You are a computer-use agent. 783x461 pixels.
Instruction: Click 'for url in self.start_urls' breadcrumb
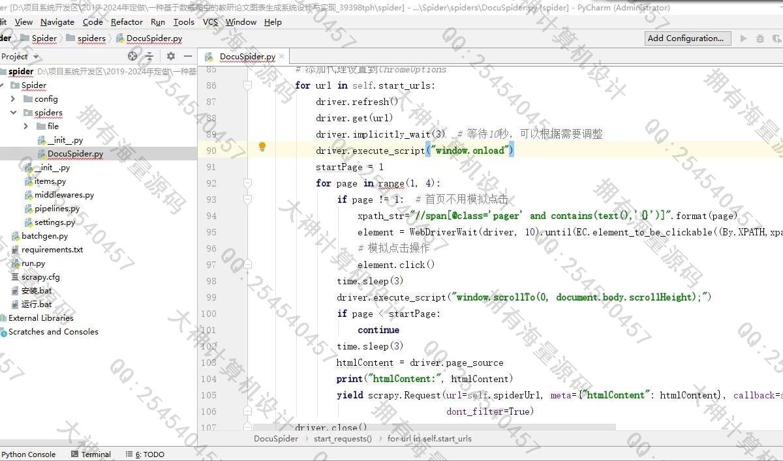coord(429,439)
